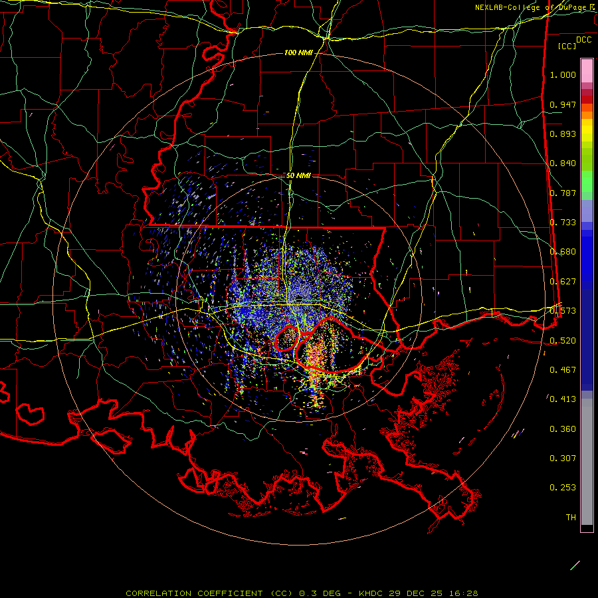Click the 0.307 color scale label

[x=563, y=458]
